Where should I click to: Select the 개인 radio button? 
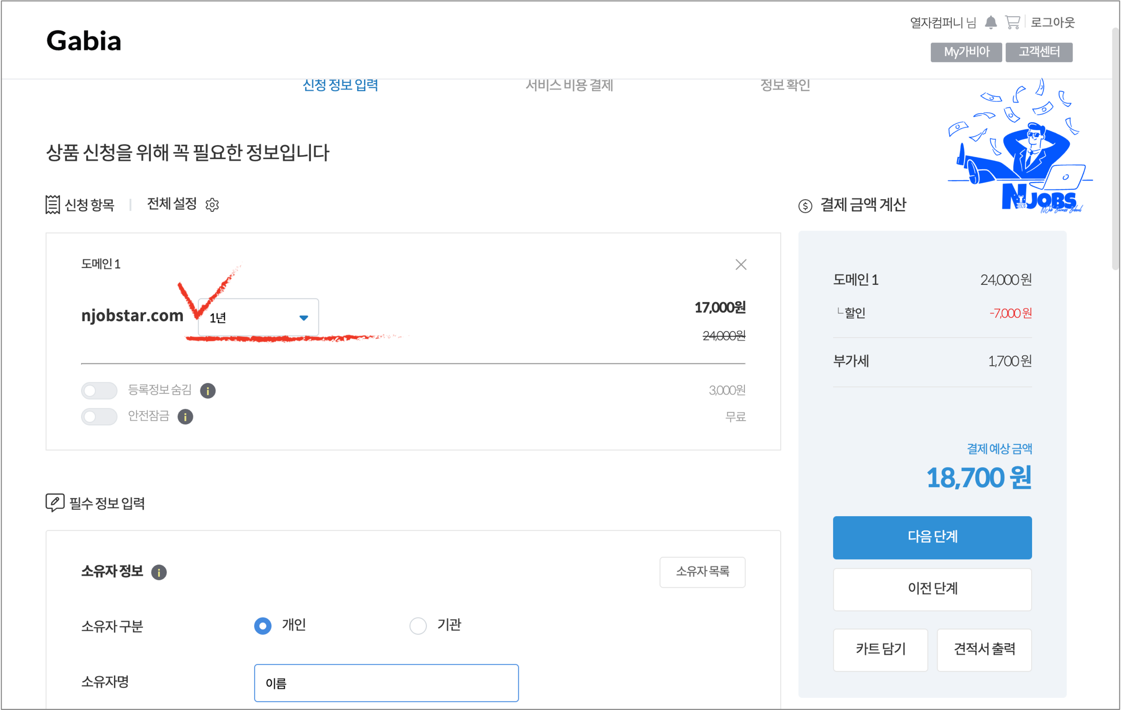[x=263, y=626]
